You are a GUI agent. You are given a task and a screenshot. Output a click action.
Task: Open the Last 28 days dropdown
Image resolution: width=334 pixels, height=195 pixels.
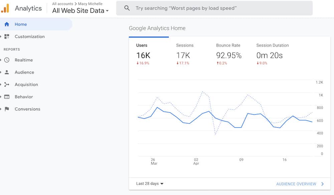pos(150,184)
